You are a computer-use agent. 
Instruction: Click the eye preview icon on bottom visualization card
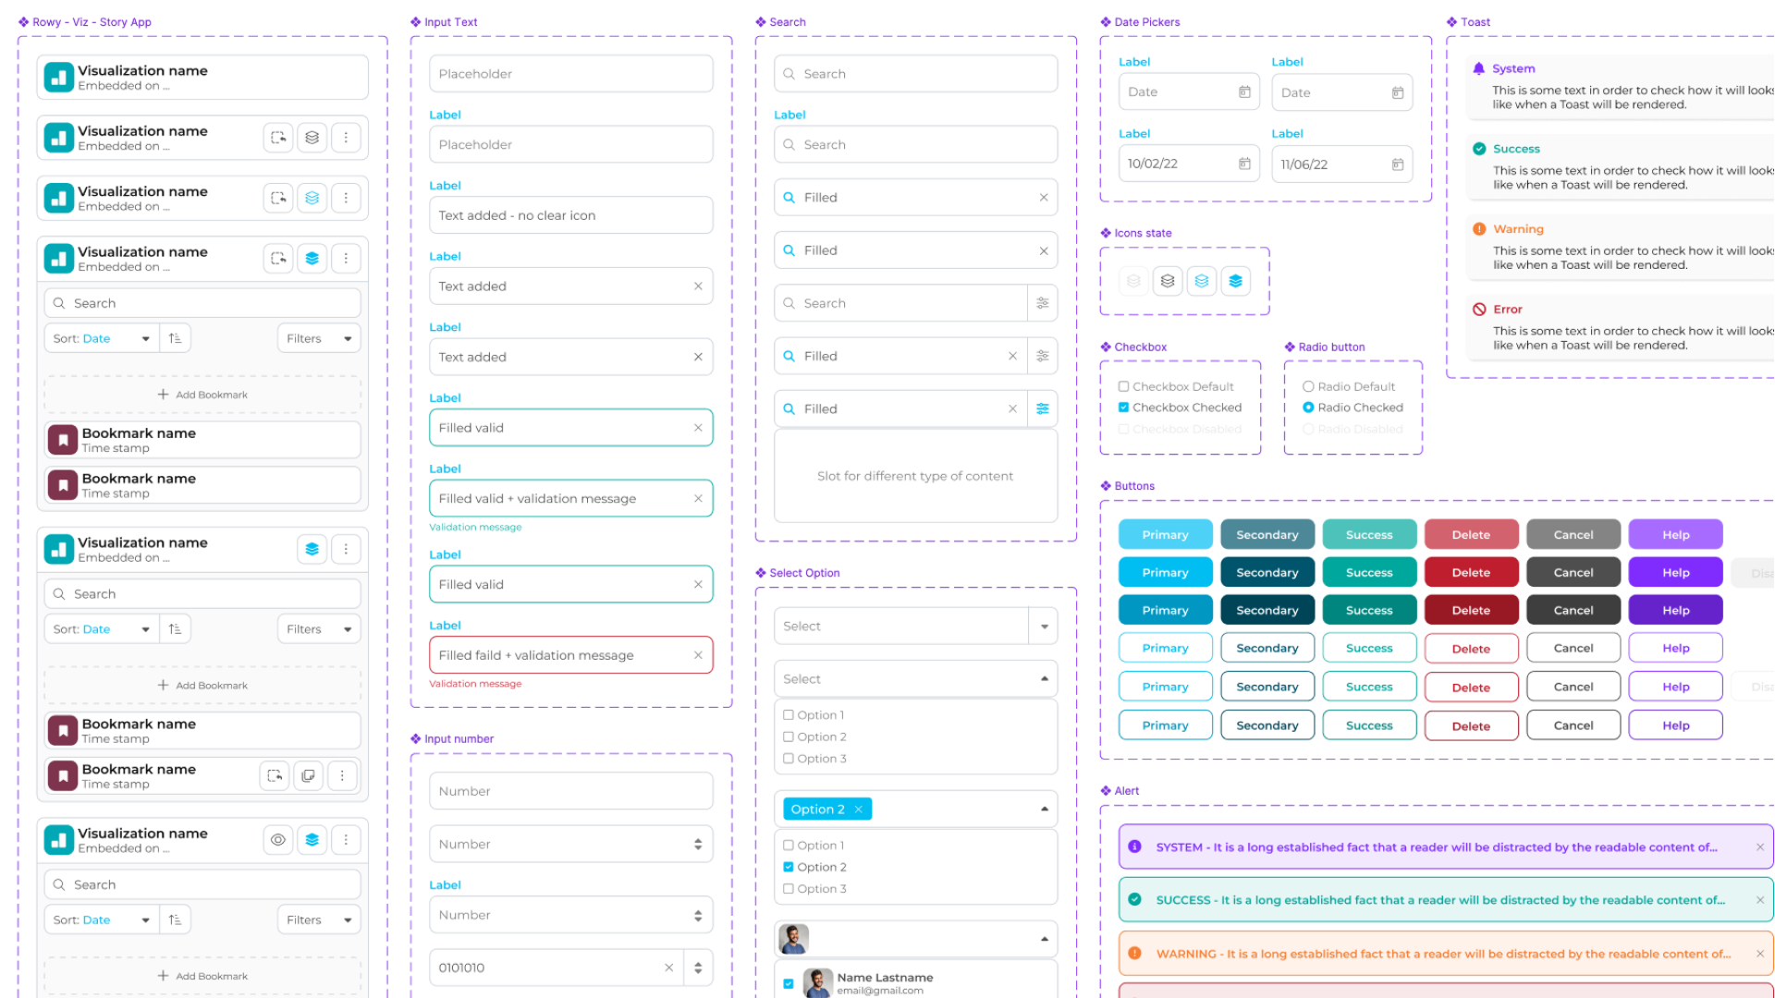278,839
